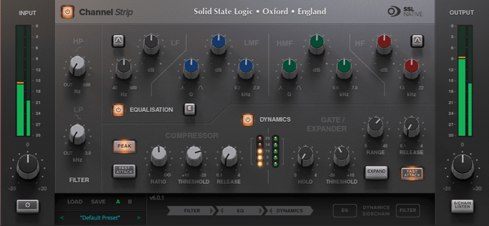Click LOAD preset
Viewport: 489px width, 226px height.
point(75,202)
